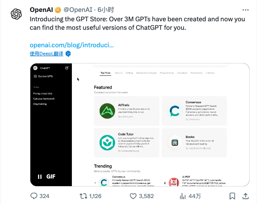Click the OpenAI profile avatar
This screenshot has width=257, height=204.
pos(16,14)
